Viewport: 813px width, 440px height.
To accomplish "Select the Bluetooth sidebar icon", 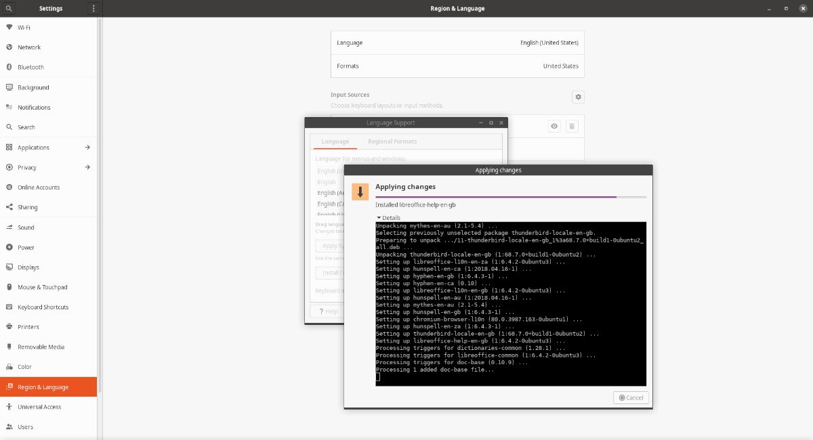I will pos(9,67).
